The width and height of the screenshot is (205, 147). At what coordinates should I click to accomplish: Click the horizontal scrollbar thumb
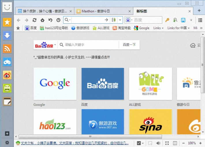90,137
